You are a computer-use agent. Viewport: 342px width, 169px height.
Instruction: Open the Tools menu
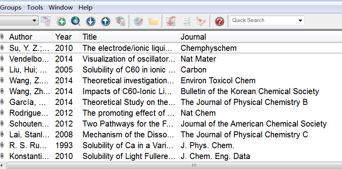35,8
